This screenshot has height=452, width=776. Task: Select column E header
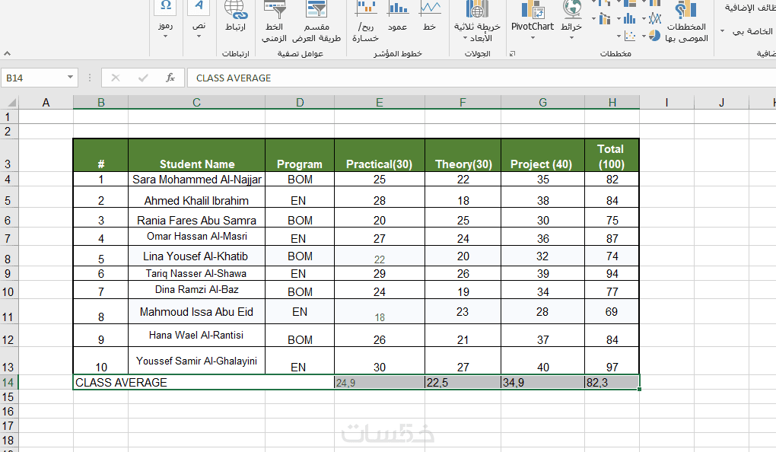pos(379,103)
